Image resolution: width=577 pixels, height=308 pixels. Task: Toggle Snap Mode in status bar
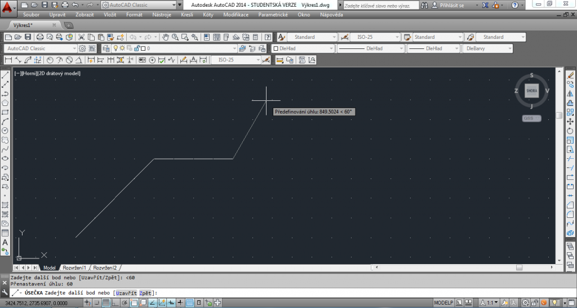(x=97, y=303)
